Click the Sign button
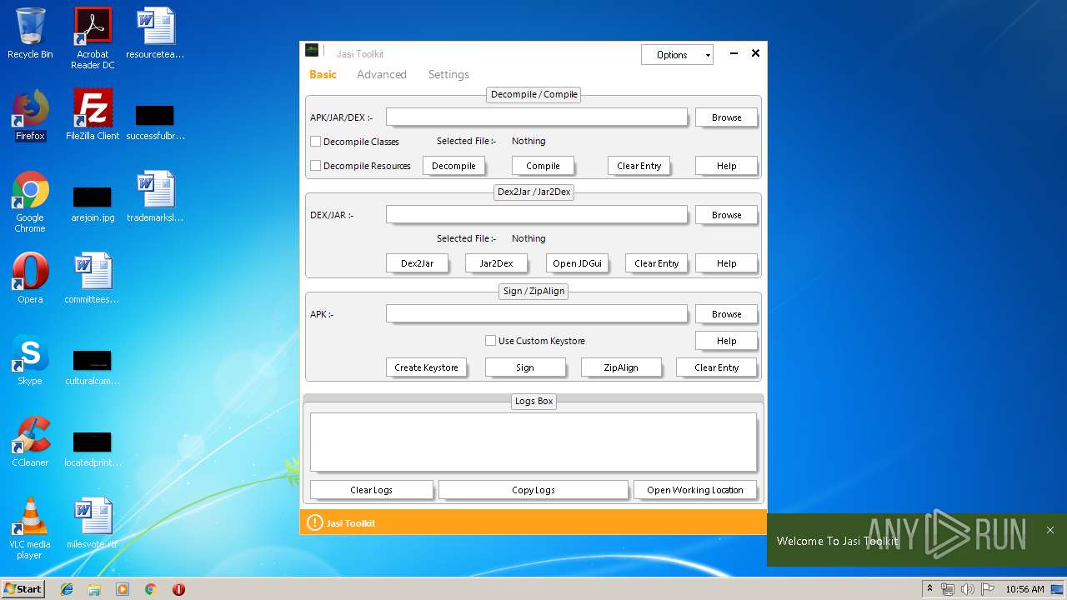 click(525, 367)
